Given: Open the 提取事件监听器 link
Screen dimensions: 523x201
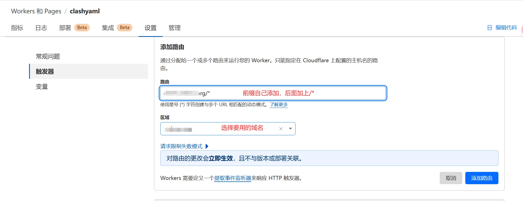Looking at the screenshot, I should [x=233, y=178].
